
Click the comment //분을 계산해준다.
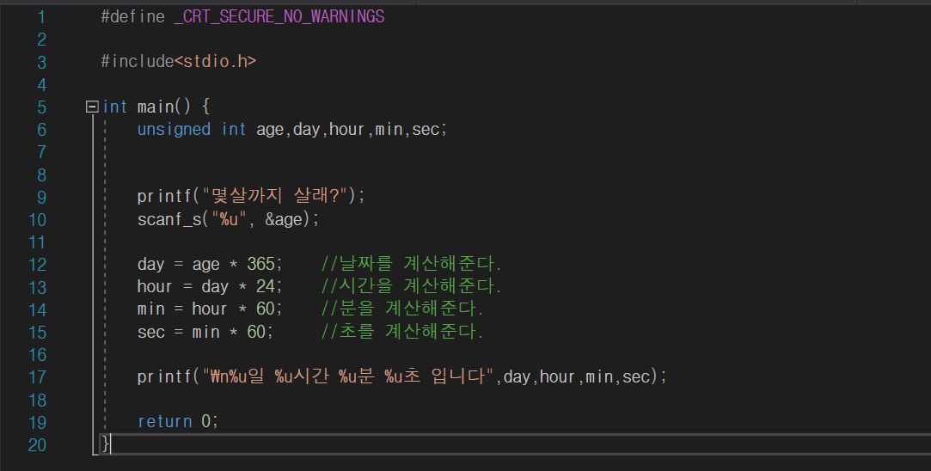click(x=402, y=309)
